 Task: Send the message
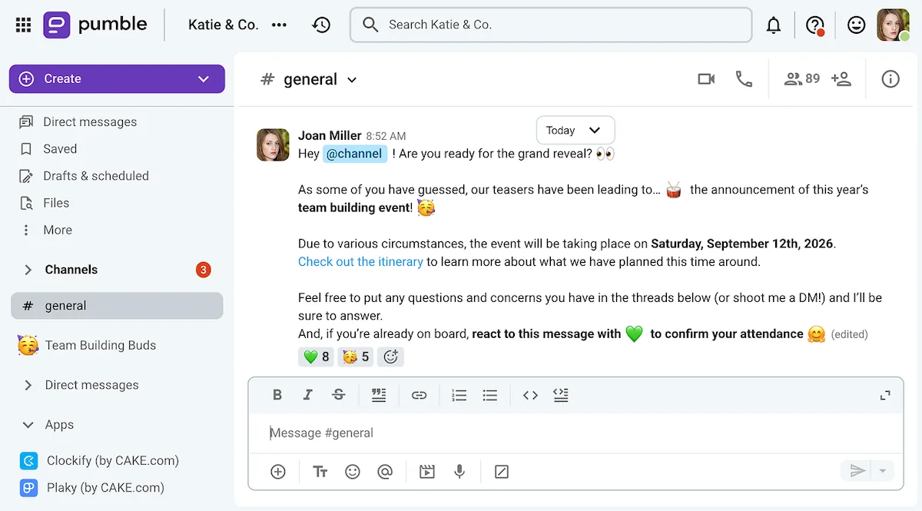pyautogui.click(x=857, y=471)
